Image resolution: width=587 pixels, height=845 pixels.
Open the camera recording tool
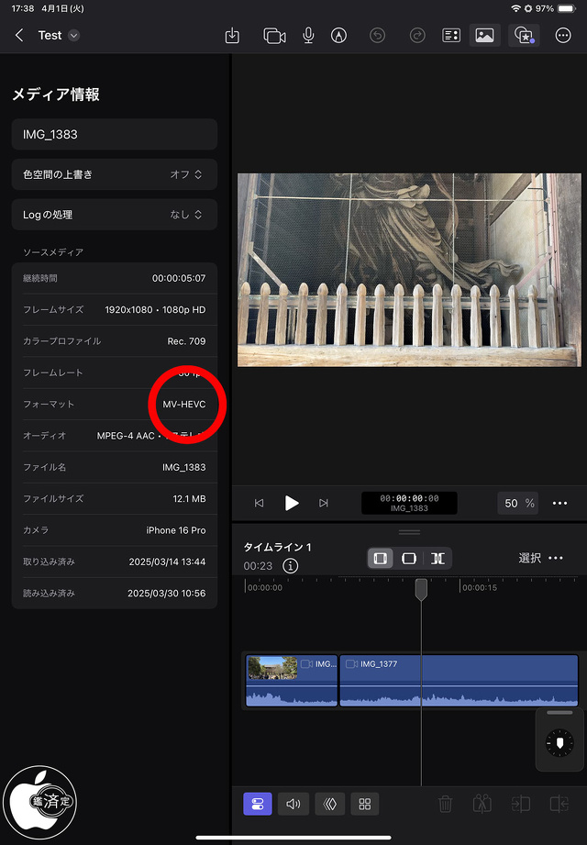274,36
